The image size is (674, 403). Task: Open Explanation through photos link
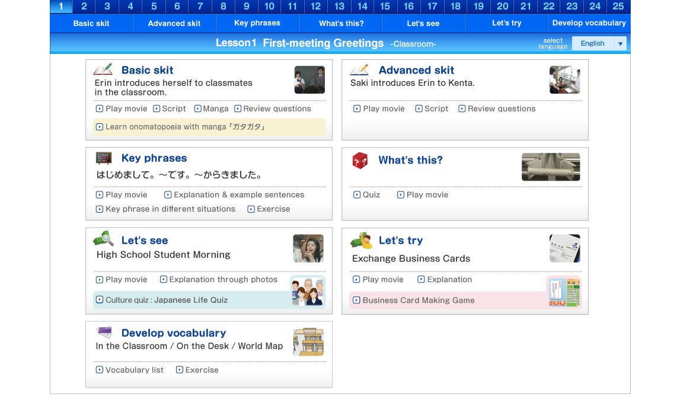[218, 279]
